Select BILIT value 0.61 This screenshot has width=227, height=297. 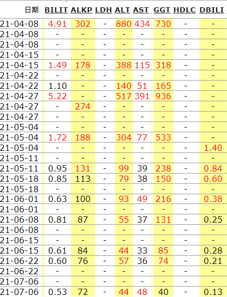(x=57, y=251)
